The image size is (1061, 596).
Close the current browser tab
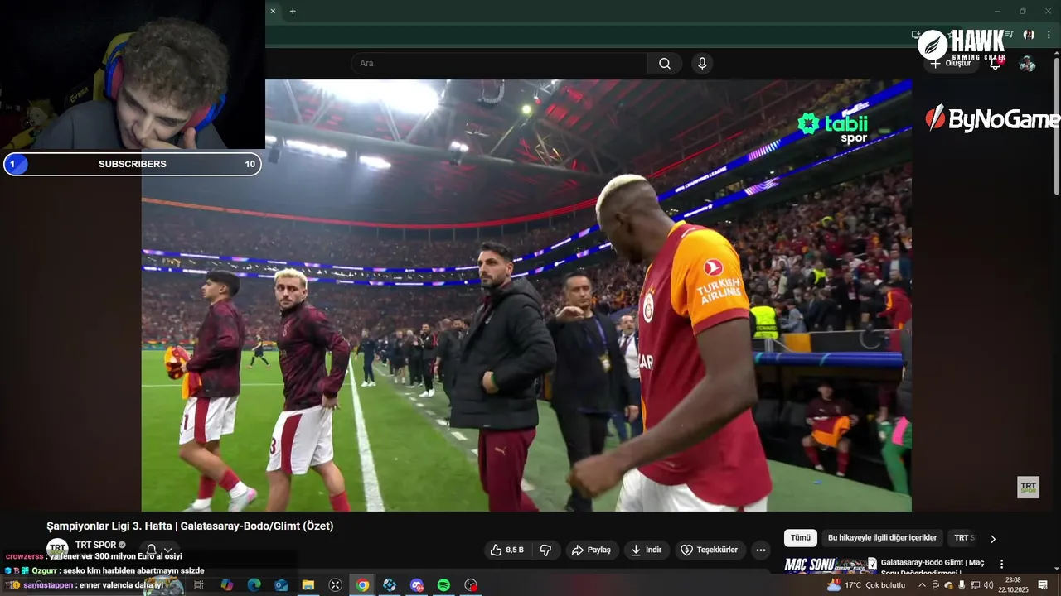point(273,11)
